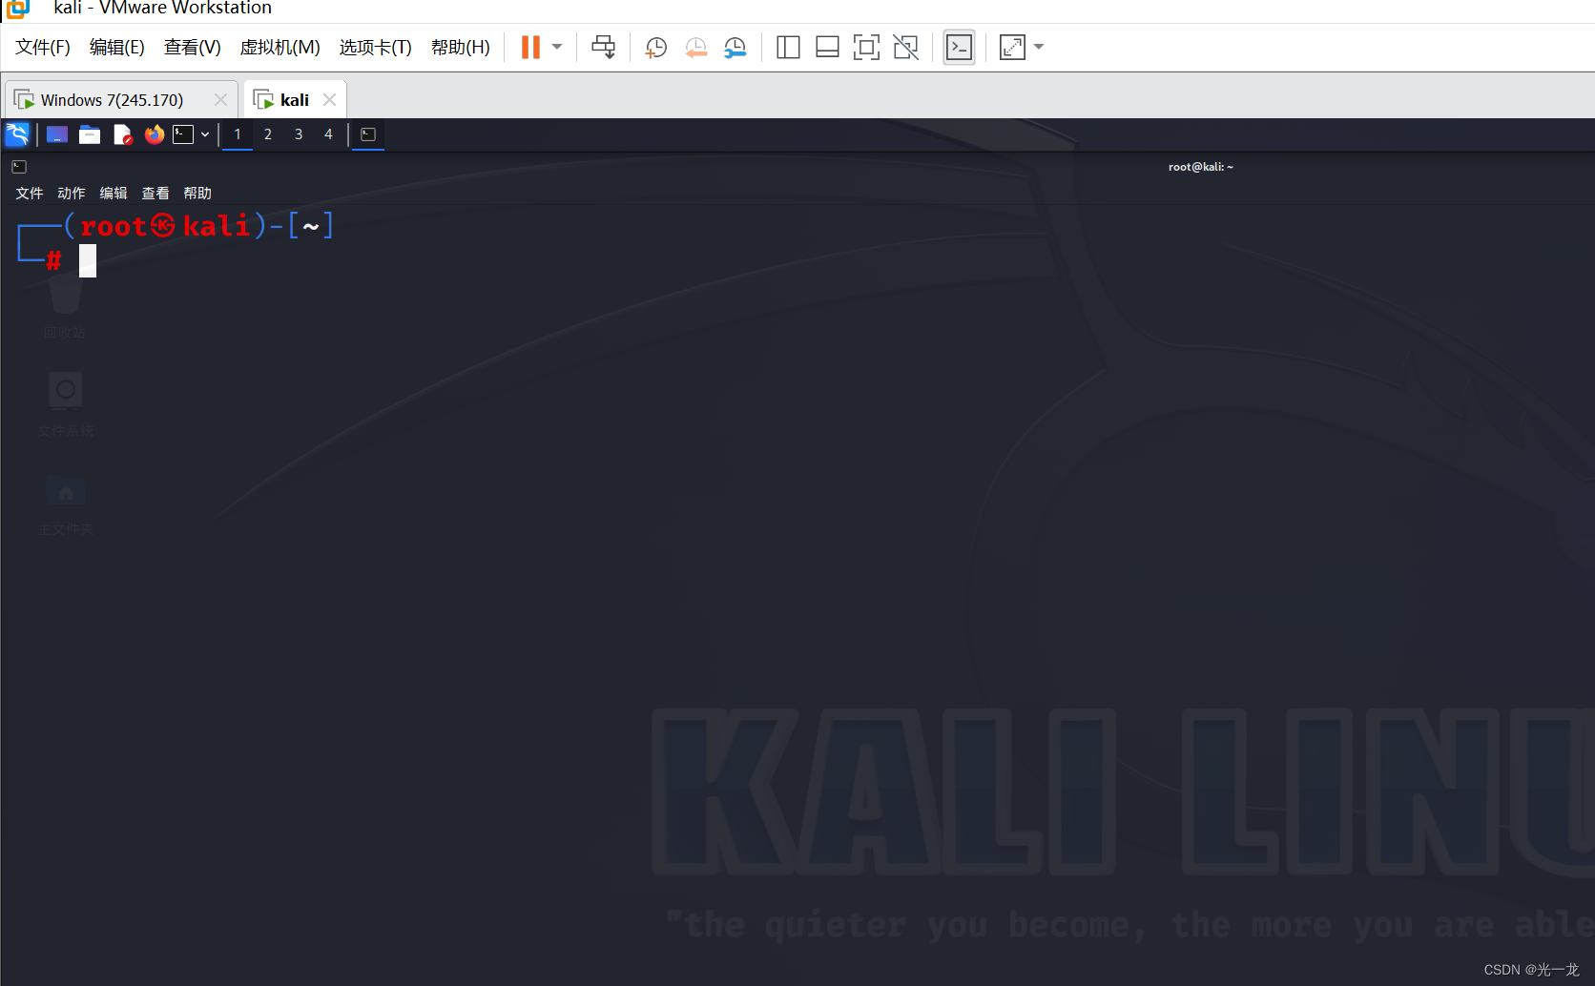Expand the stretch display dropdown arrow

click(x=1039, y=47)
